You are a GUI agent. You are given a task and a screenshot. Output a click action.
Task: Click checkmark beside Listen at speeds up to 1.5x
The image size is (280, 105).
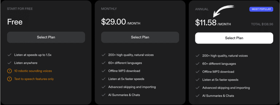9,55
